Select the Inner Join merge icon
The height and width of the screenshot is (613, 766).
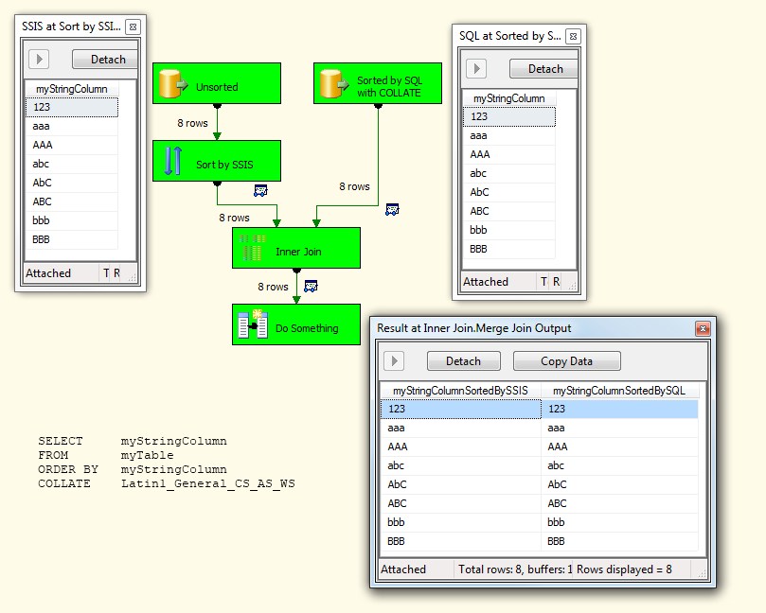tap(252, 249)
